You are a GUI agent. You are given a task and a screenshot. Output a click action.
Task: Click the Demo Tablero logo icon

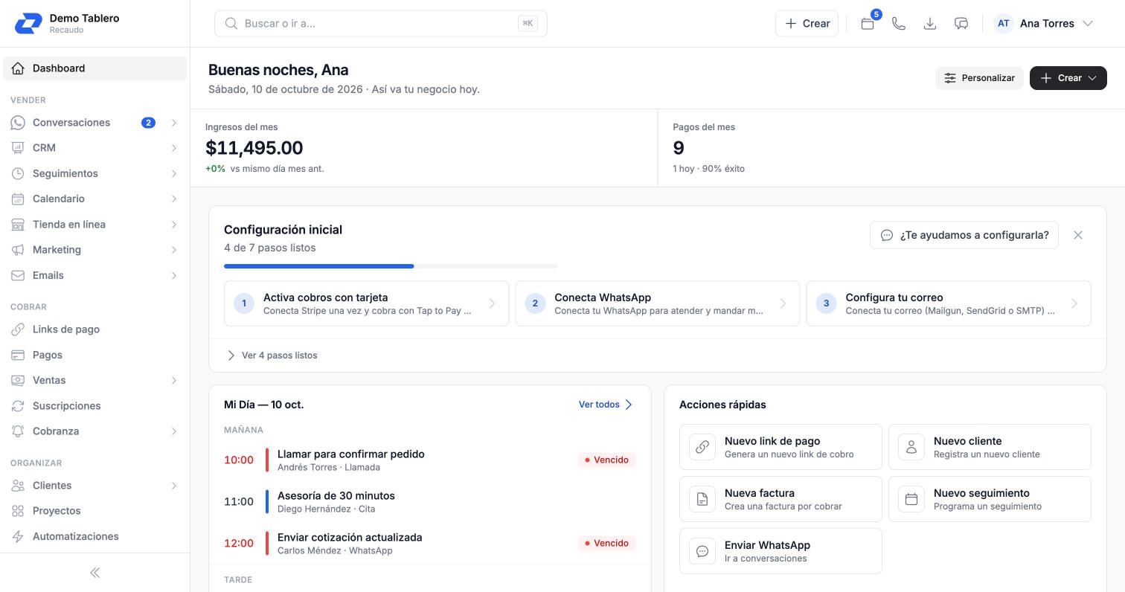pyautogui.click(x=28, y=24)
